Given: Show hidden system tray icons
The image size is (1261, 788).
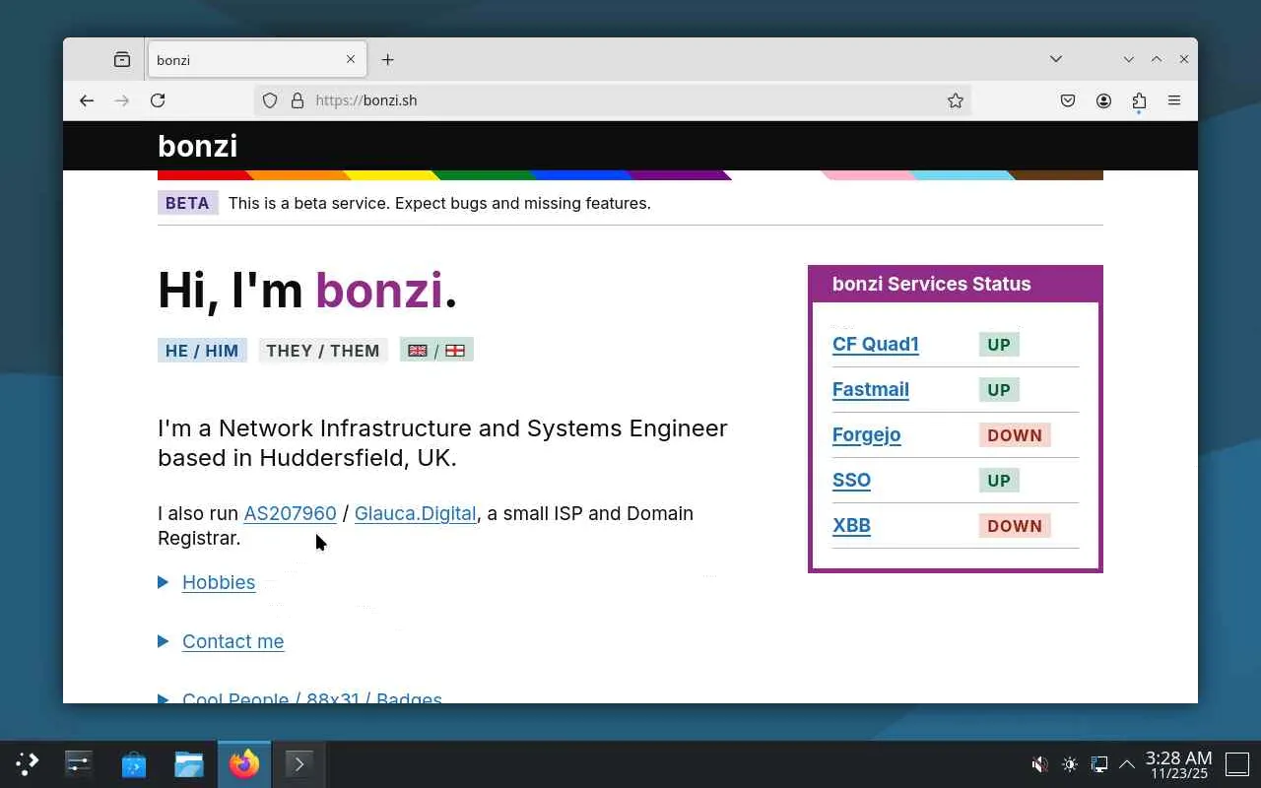Looking at the screenshot, I should pos(1127,764).
